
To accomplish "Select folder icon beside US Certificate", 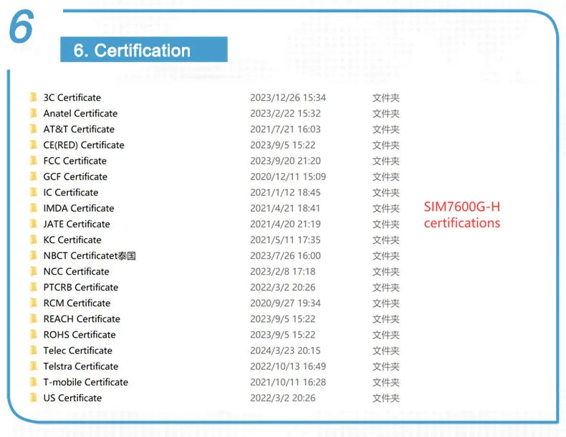I will pyautogui.click(x=34, y=398).
